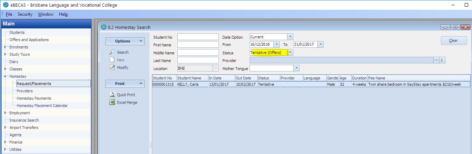Click the Search magnifier icon in Options
Screen dimensions: 472x154
point(112,52)
